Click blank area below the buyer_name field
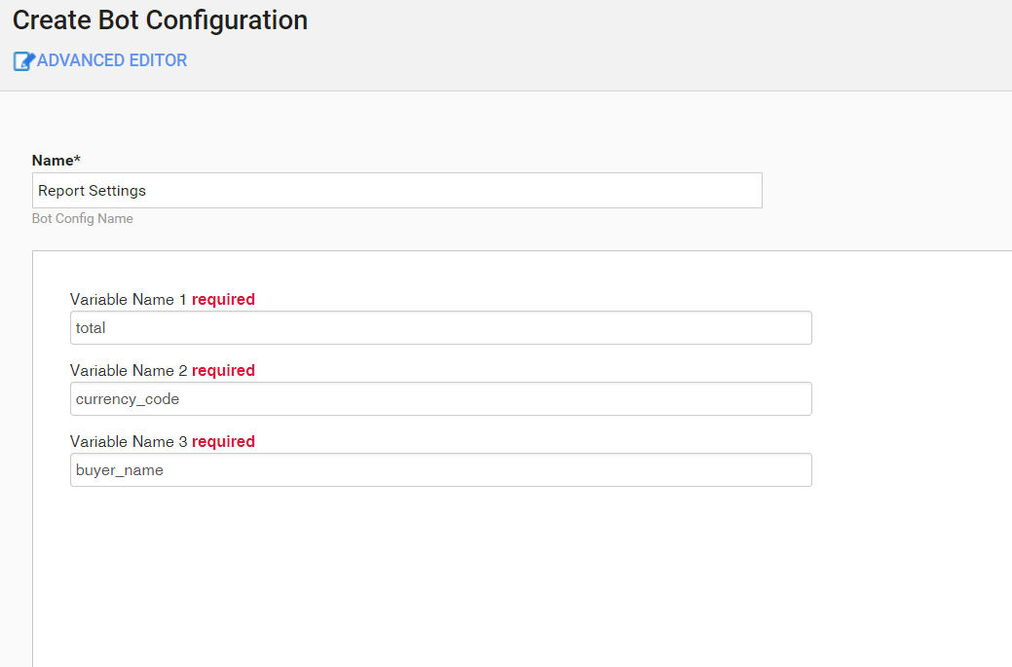This screenshot has height=667, width=1012. (441, 574)
